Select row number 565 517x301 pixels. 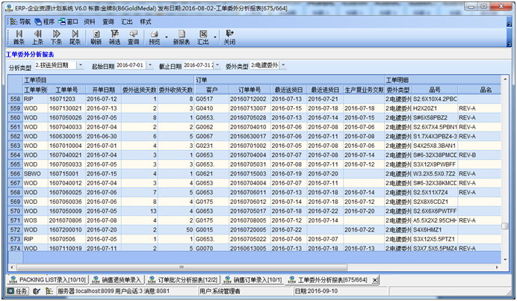click(15, 164)
